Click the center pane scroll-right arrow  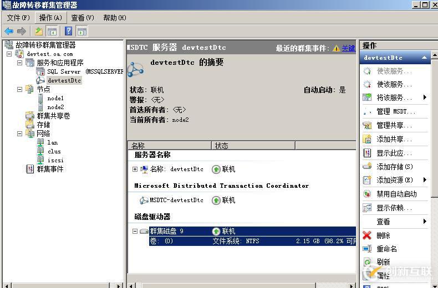coord(352,285)
